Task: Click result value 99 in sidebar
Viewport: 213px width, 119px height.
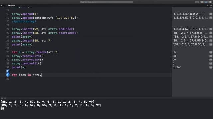Action: click(174, 59)
